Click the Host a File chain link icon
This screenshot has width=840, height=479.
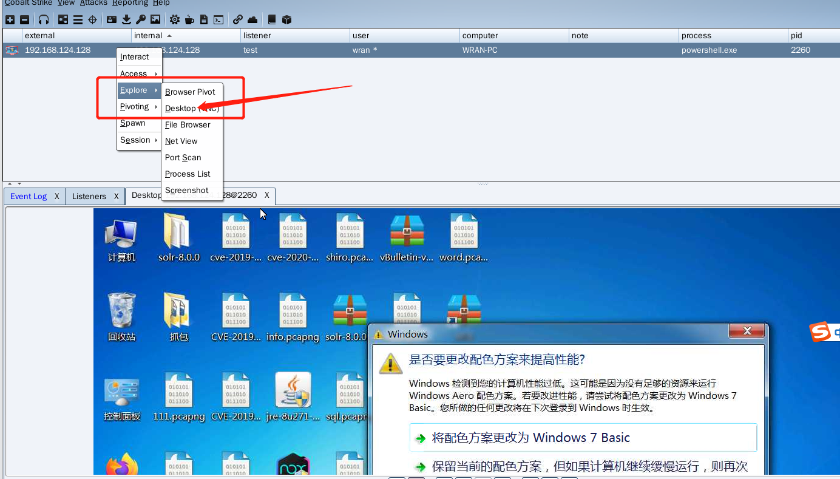coord(238,19)
